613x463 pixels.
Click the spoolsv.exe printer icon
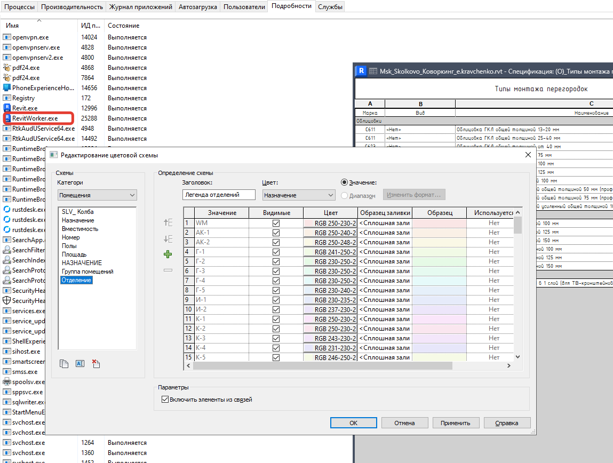pos(6,382)
